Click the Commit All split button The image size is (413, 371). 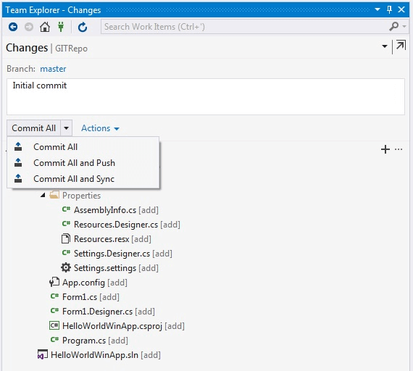[x=34, y=128]
